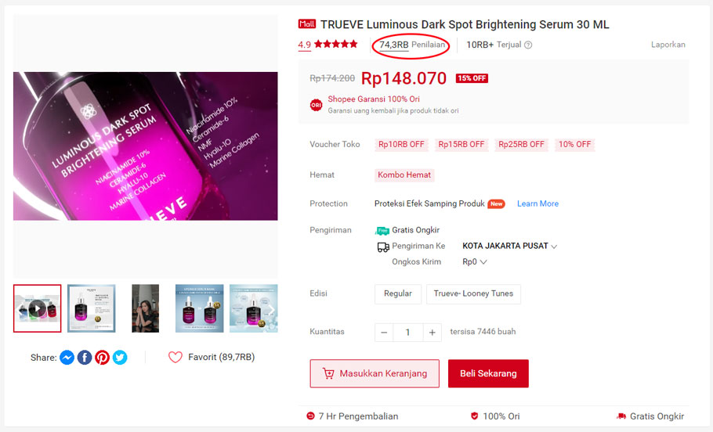Click next arrow on thumbnail carousel
This screenshot has width=713, height=432.
271,309
